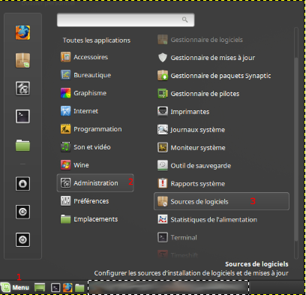Image resolution: width=306 pixels, height=295 pixels.
Task: Open system settings icon in favorites sidebar
Action: click(22, 89)
